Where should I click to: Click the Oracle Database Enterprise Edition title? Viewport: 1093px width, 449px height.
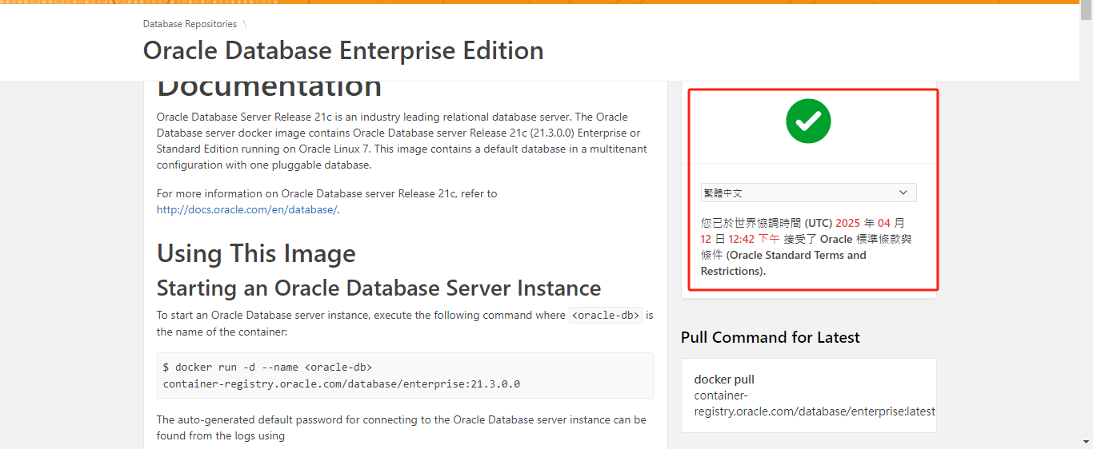click(x=343, y=50)
